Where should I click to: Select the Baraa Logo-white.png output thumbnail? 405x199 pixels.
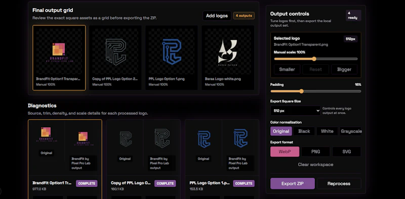tap(228, 58)
